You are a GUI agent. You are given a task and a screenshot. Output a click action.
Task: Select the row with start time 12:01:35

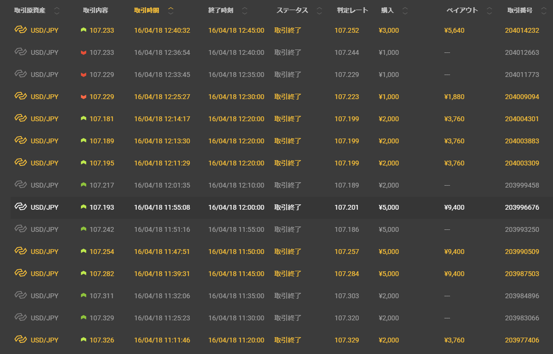162,185
